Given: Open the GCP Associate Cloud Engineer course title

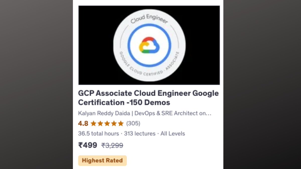Looking at the screenshot, I should [148, 98].
